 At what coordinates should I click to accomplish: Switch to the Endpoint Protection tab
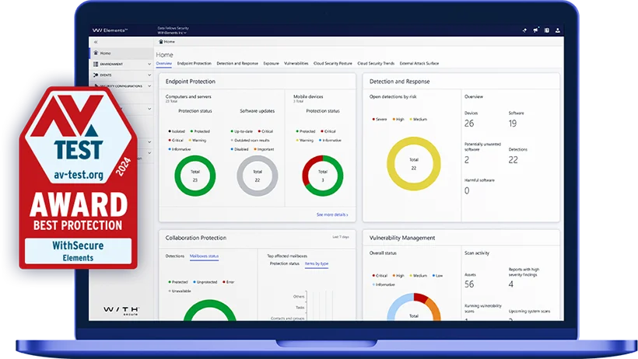click(x=194, y=64)
